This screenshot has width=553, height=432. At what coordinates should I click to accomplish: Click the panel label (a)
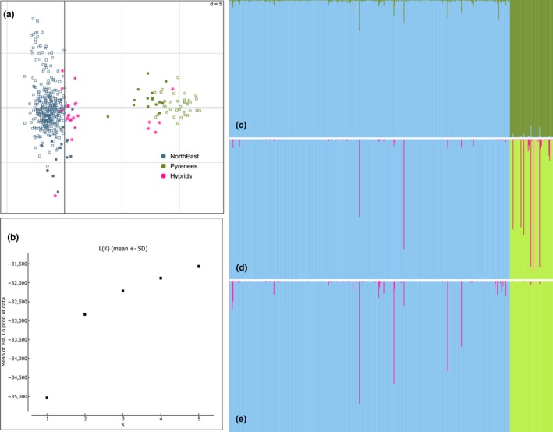[9, 15]
